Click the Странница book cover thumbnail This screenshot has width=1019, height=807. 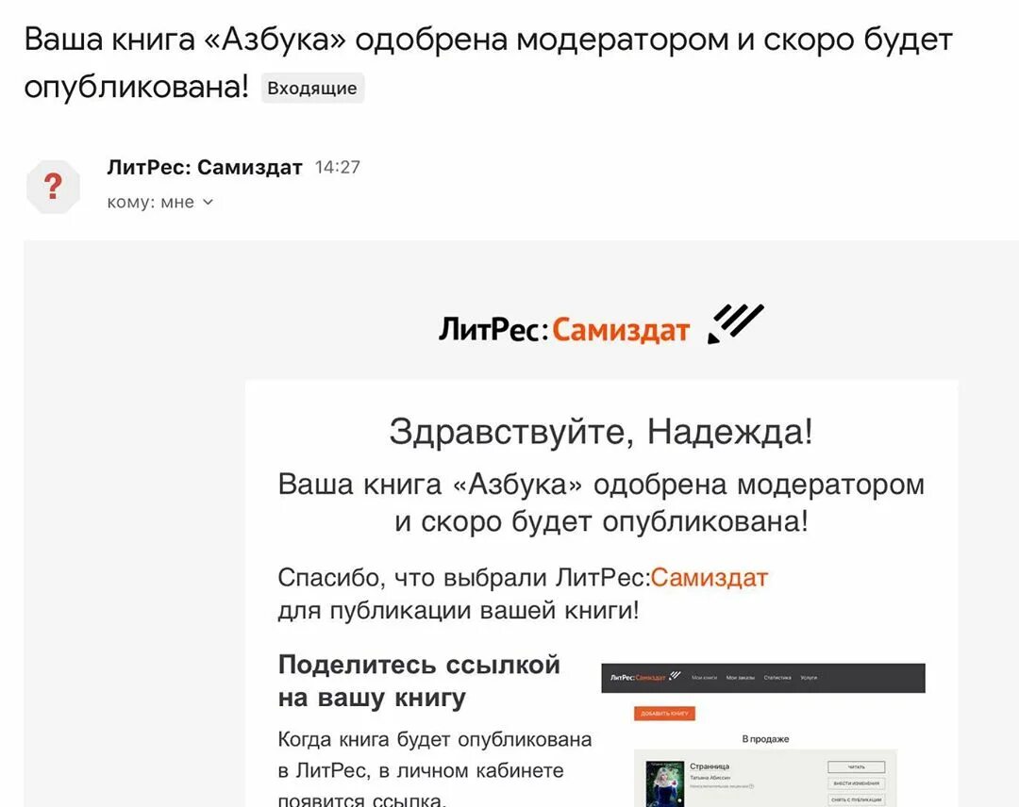(663, 782)
